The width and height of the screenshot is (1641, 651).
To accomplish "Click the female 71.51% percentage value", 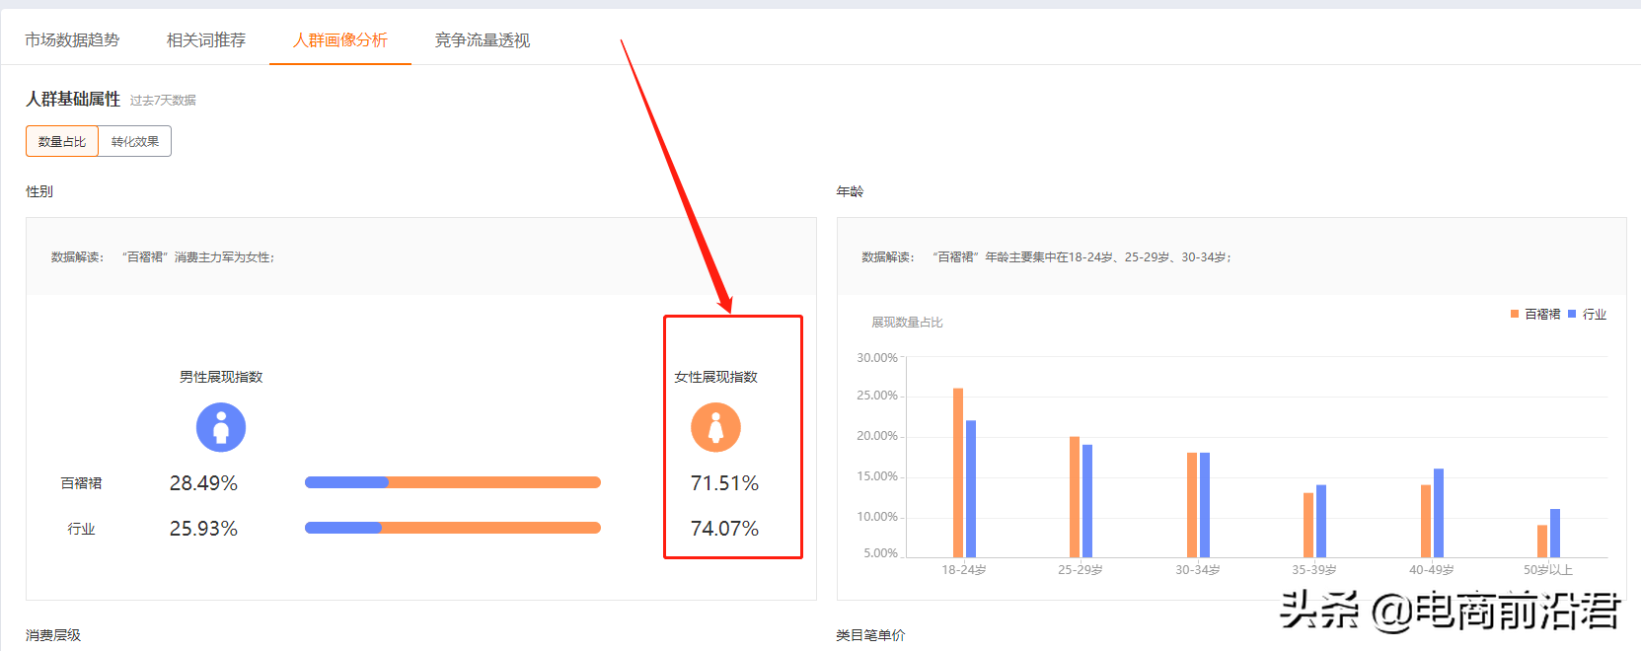I will [x=724, y=483].
